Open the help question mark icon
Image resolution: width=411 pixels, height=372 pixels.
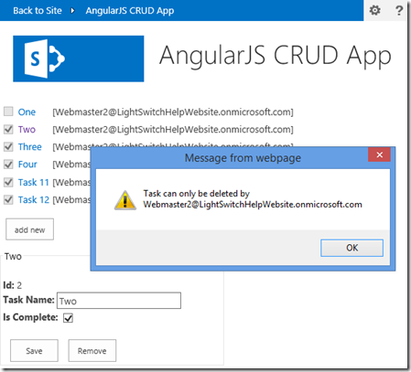(x=399, y=10)
